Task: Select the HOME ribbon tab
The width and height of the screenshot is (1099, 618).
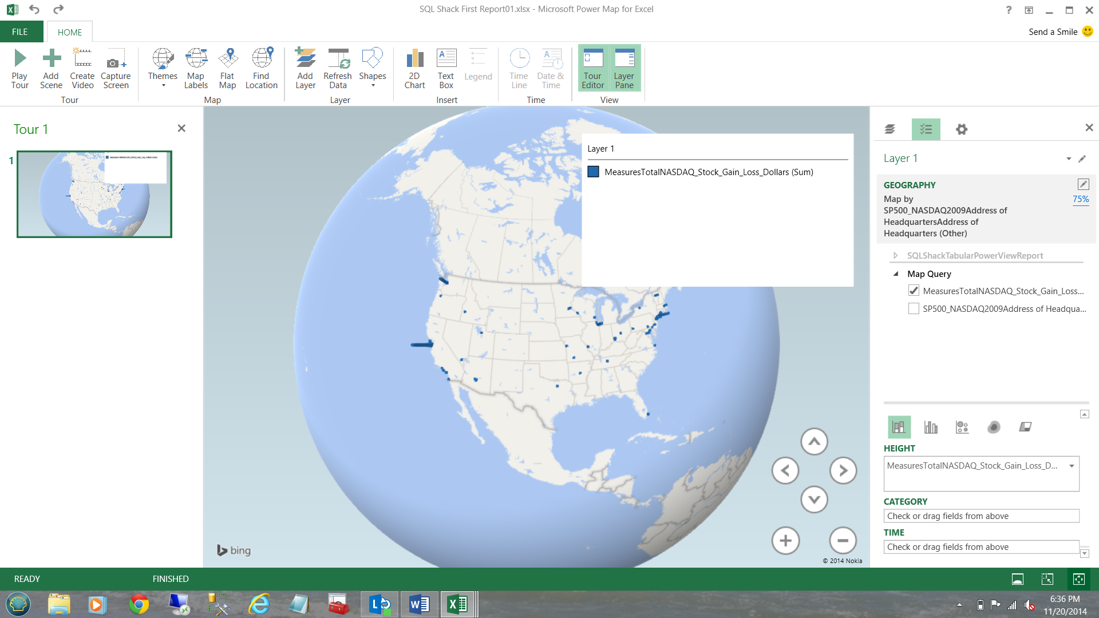Action: click(x=69, y=32)
